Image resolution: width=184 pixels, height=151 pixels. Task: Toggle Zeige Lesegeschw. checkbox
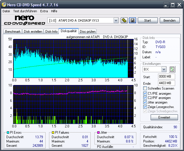pyautogui.click(x=145, y=107)
